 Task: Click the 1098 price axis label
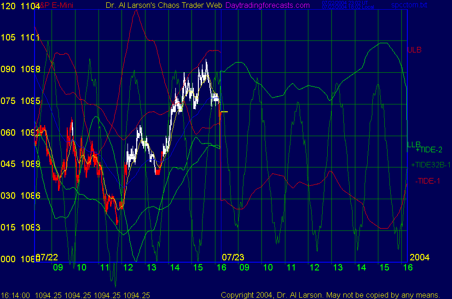click(x=30, y=69)
